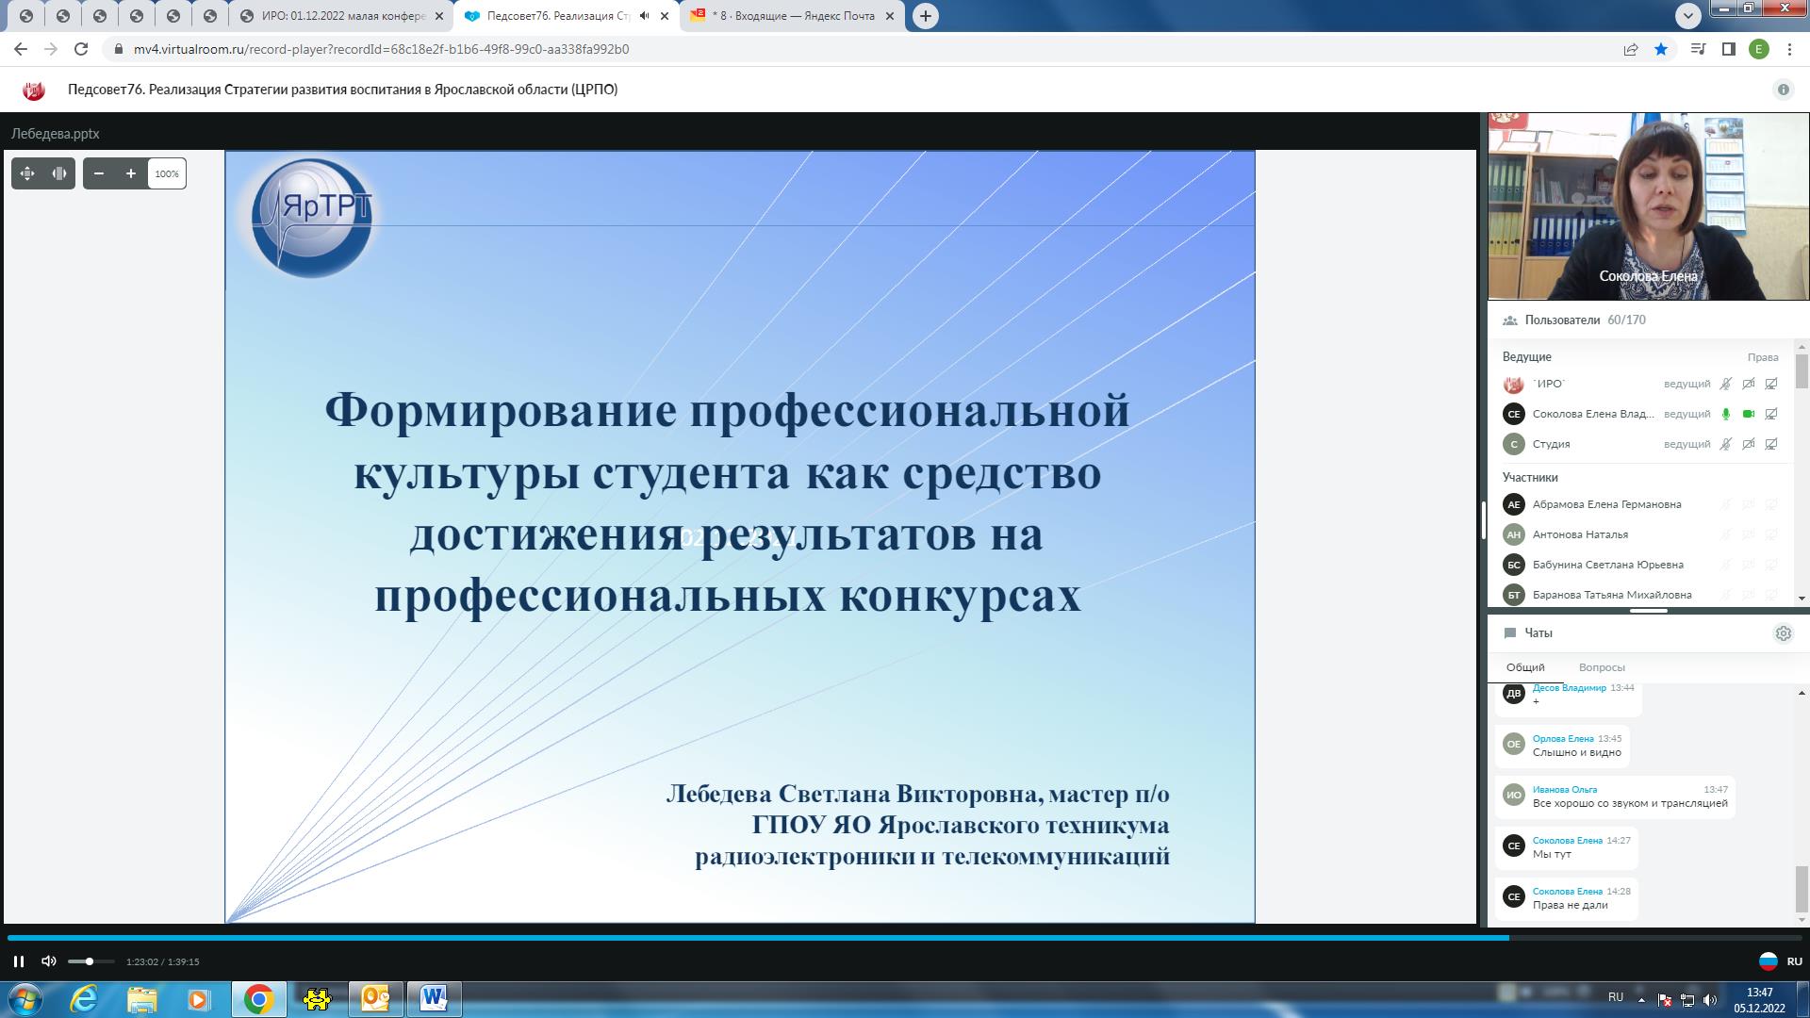Open Chrome three-dot menu
This screenshot has width=1810, height=1018.
(1789, 49)
